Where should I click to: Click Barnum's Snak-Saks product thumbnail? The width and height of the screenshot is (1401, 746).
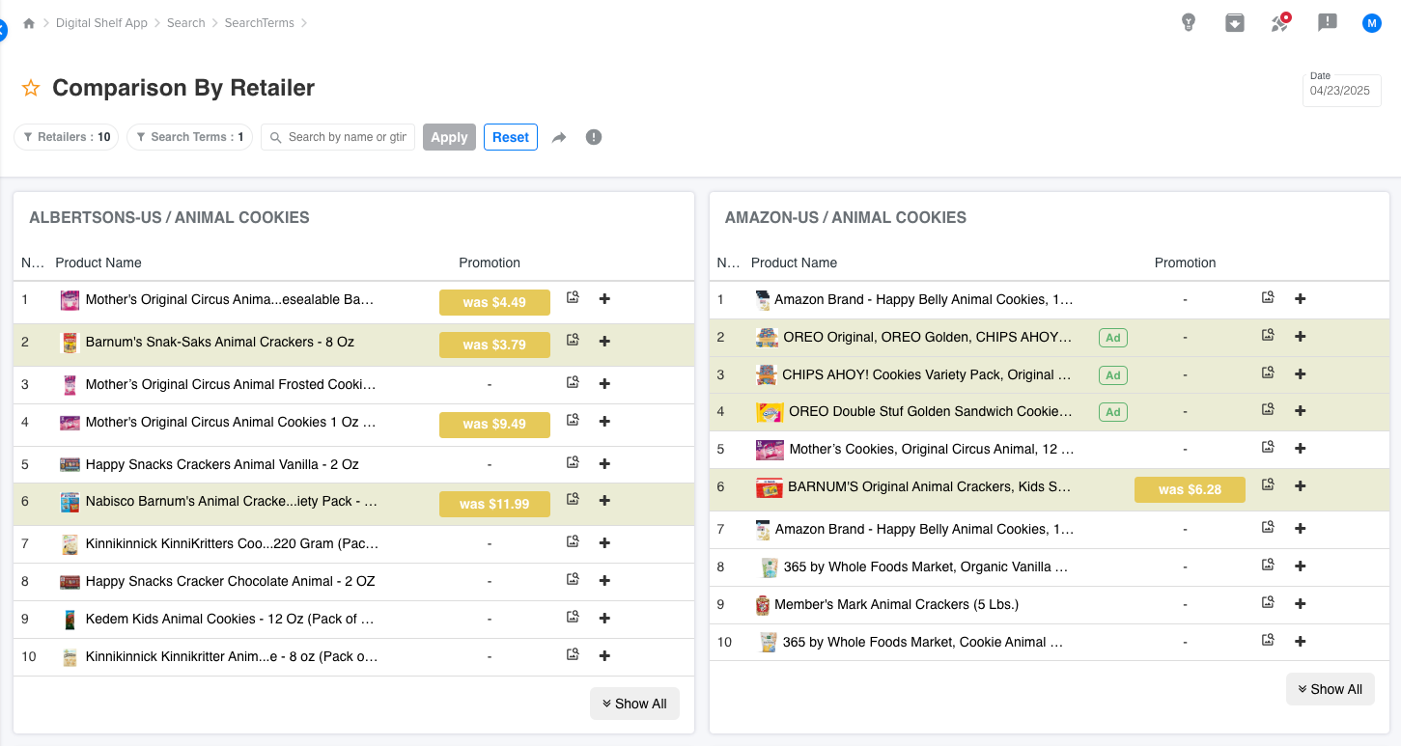click(69, 342)
